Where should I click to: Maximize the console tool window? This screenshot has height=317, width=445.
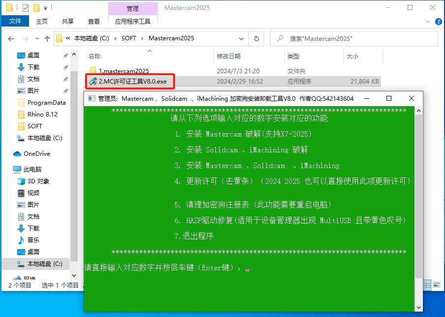tap(389, 98)
